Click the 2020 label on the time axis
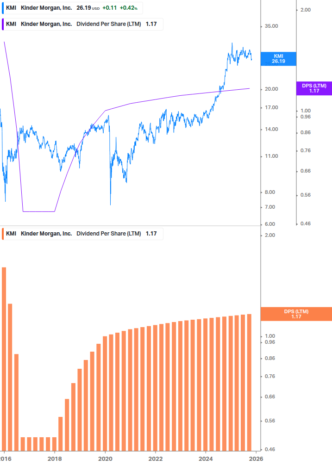 point(105,459)
